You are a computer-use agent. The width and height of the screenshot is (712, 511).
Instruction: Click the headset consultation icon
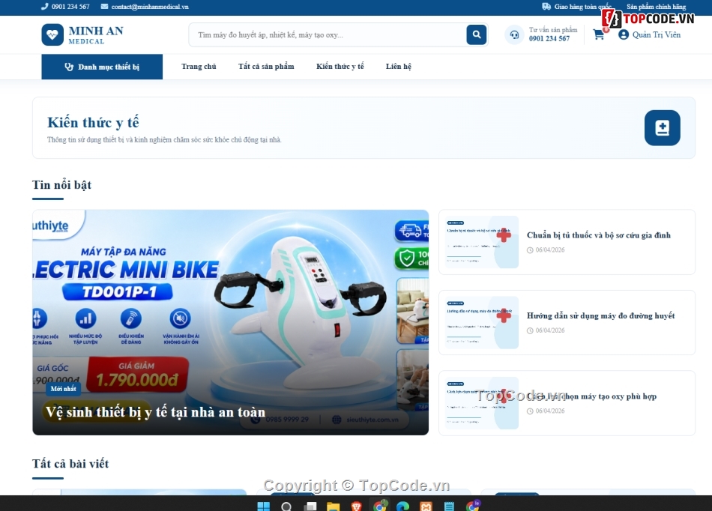click(514, 34)
